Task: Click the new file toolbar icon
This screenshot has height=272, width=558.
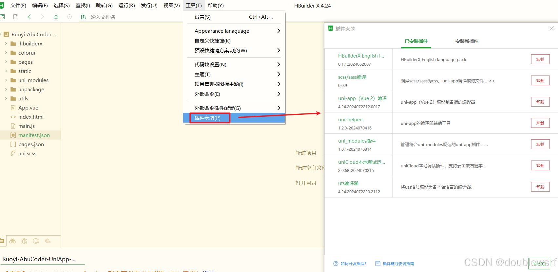Action: 2,17
